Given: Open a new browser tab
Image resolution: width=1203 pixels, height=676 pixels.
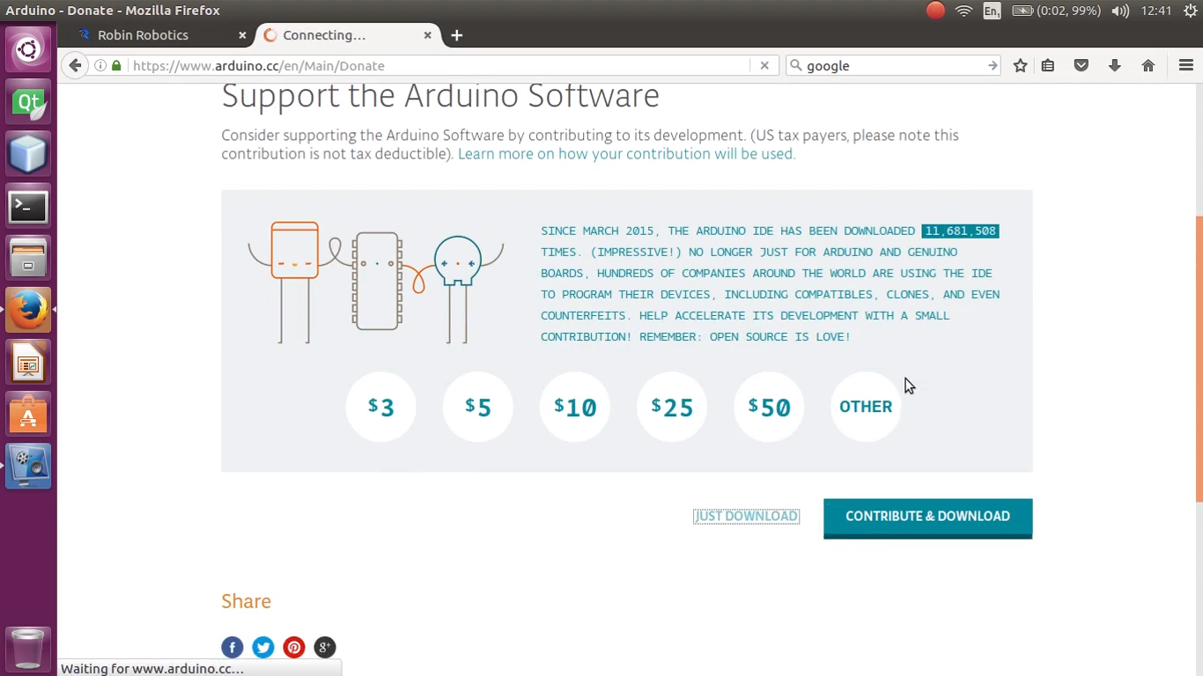Looking at the screenshot, I should [x=456, y=35].
